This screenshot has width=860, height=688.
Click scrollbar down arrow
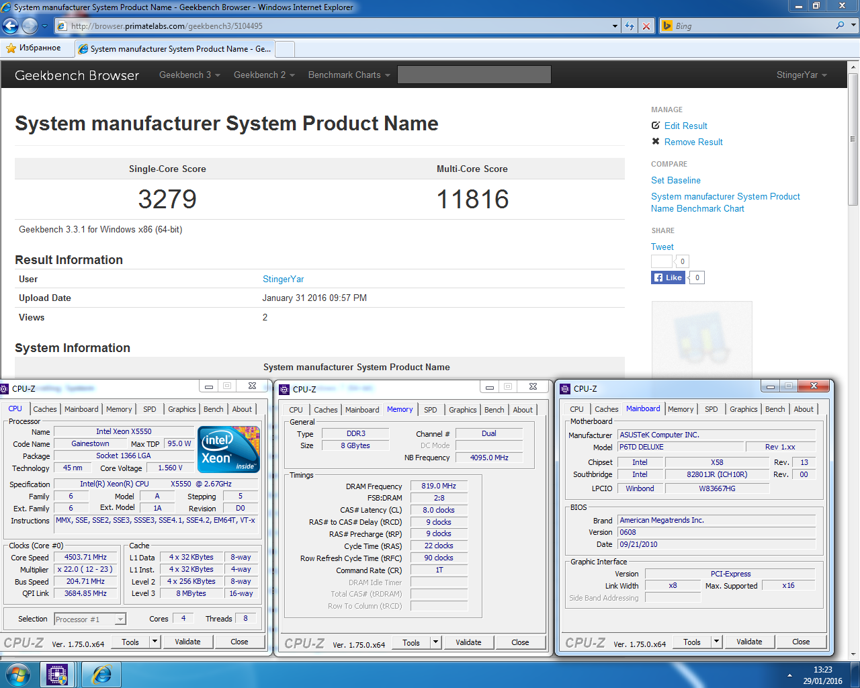point(853,654)
